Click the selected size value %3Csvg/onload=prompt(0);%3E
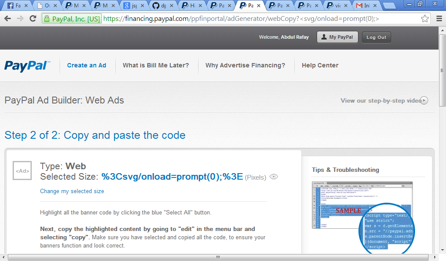Image resolution: width=446 pixels, height=261 pixels. point(172,177)
